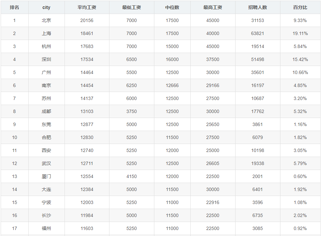Image resolution: width=322 pixels, height=236 pixels.
Task: Click recruitment count 35601
Action: (x=257, y=72)
